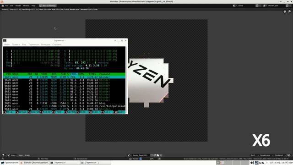This screenshot has height=165, width=293.
Task: Open Blender's File menu
Action: tap(7, 5)
